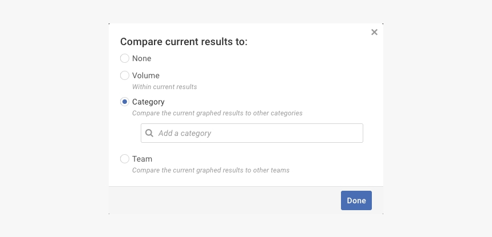Click the gray footer bar beside Done

[223, 200]
